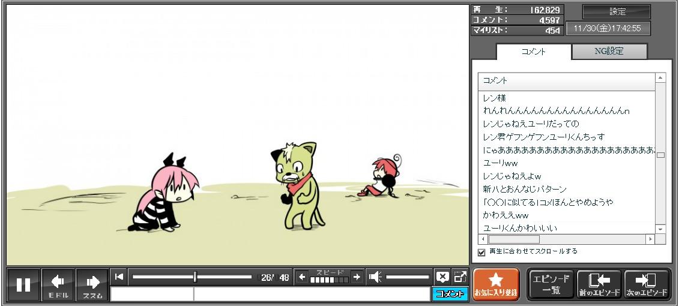Pause the video playback
Image resolution: width=679 pixels, height=306 pixels.
point(23,284)
